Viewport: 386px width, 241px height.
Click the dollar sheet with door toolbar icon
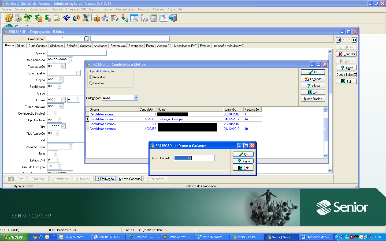pyautogui.click(x=38, y=18)
